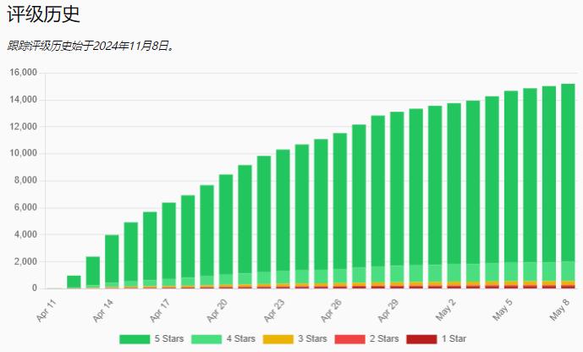Click the '5 Stars' legend label
Viewport: 583px width, 352px height.
(169, 338)
